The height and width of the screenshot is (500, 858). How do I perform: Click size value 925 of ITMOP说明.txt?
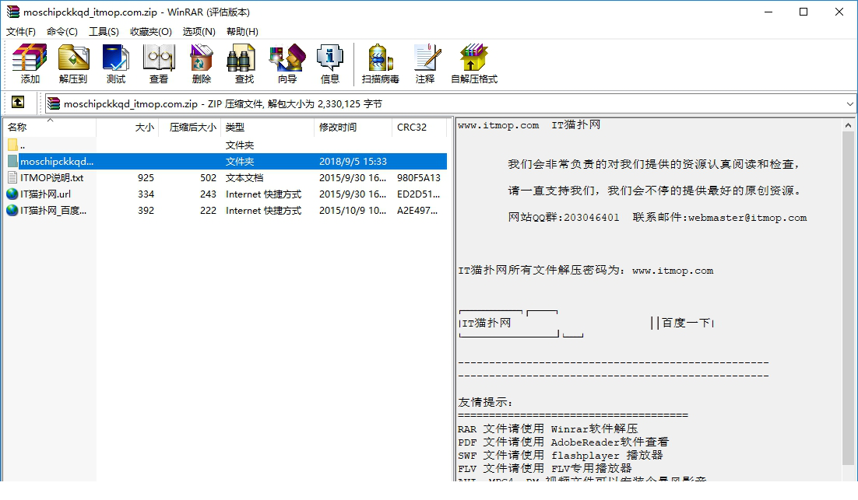[x=146, y=177]
